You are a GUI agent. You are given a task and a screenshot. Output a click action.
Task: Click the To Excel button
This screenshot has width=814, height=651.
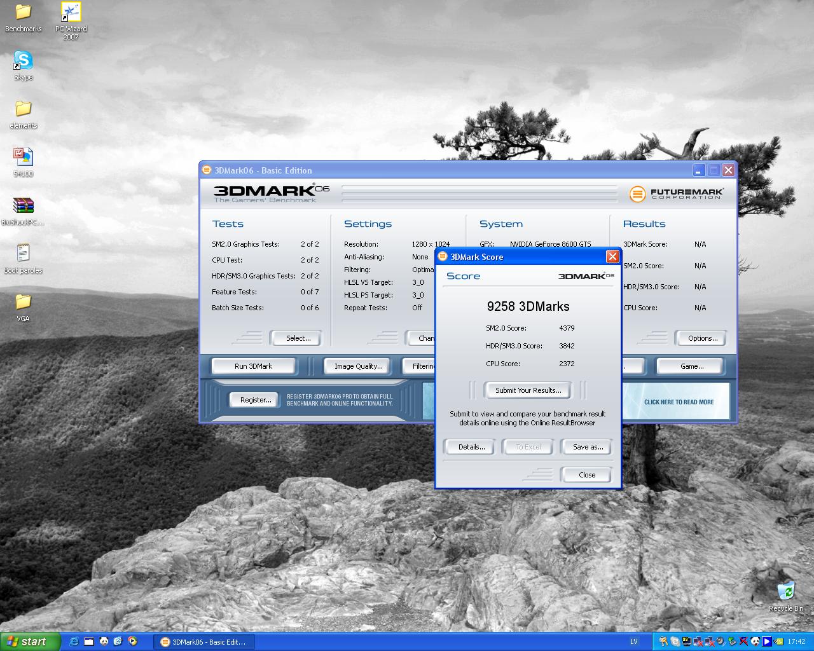[528, 447]
